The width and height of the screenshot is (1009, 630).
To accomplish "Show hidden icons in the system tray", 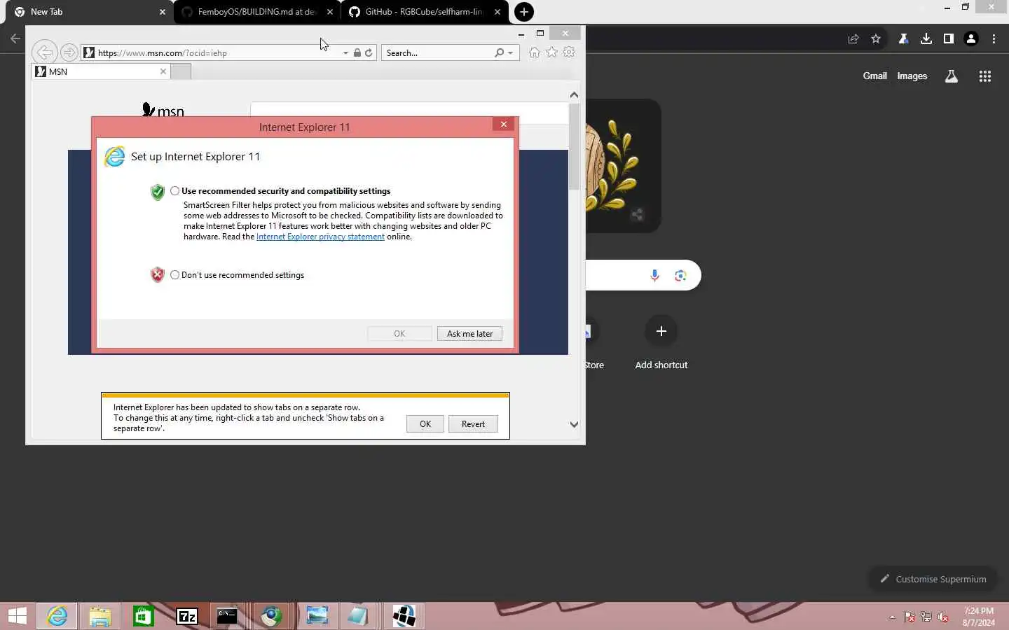I will (x=892, y=617).
